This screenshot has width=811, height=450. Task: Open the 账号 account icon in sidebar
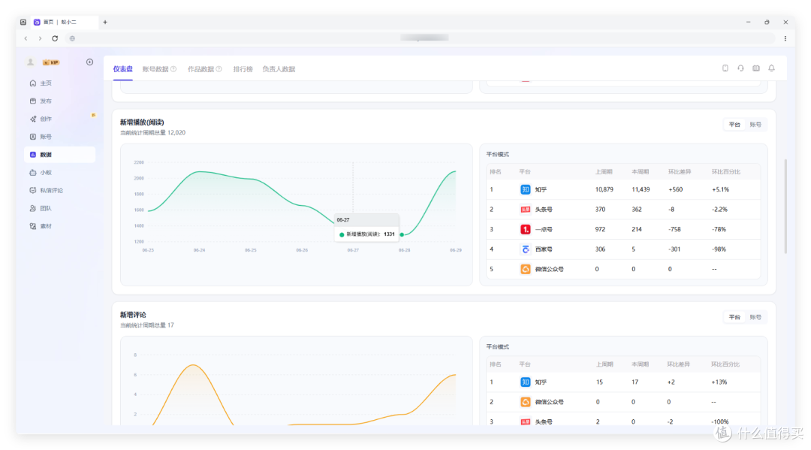33,137
